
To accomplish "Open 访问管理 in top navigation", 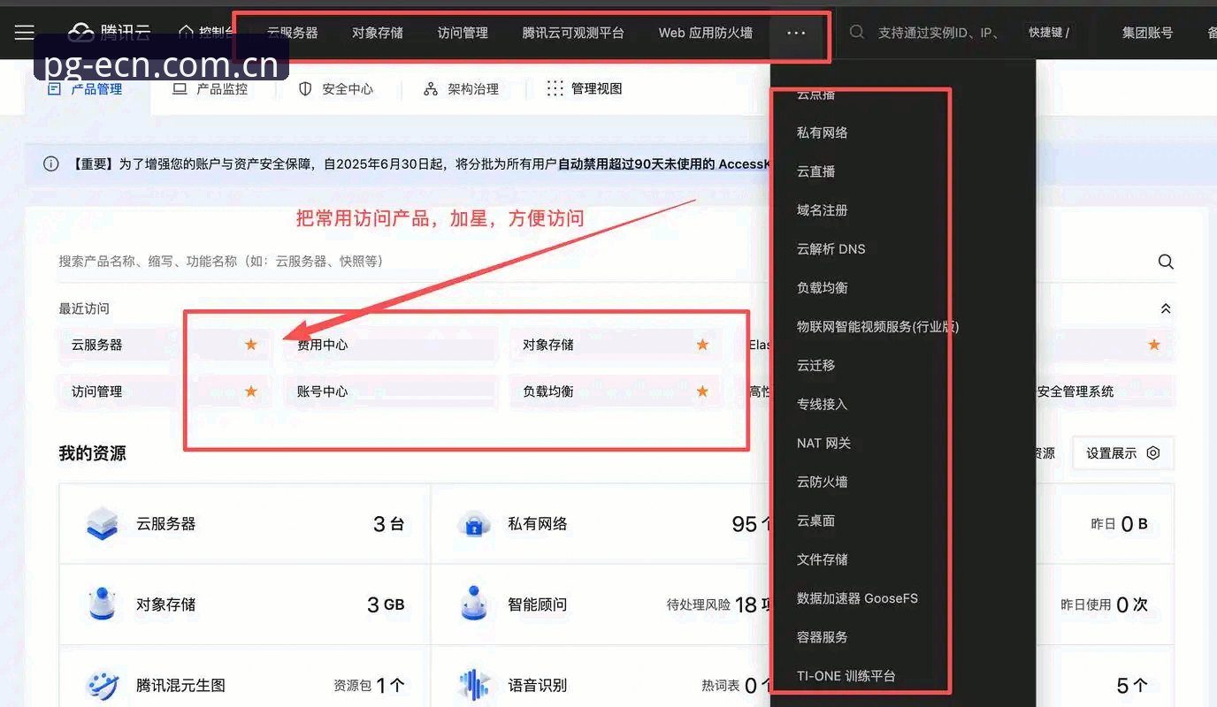I will coord(463,33).
